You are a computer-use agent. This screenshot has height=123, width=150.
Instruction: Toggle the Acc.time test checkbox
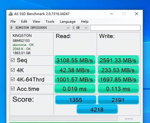tap(13, 89)
